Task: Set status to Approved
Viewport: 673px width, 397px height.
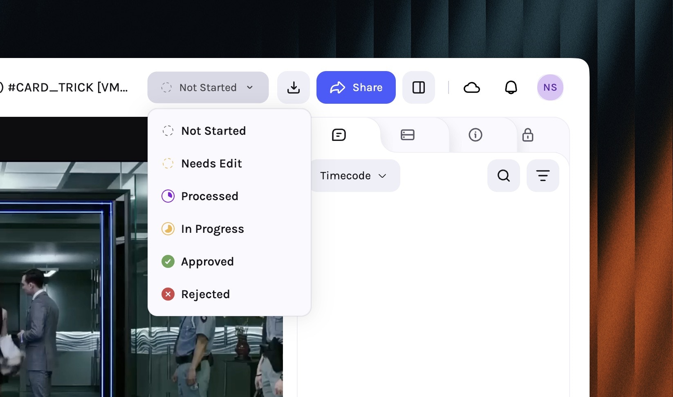Action: (229, 261)
